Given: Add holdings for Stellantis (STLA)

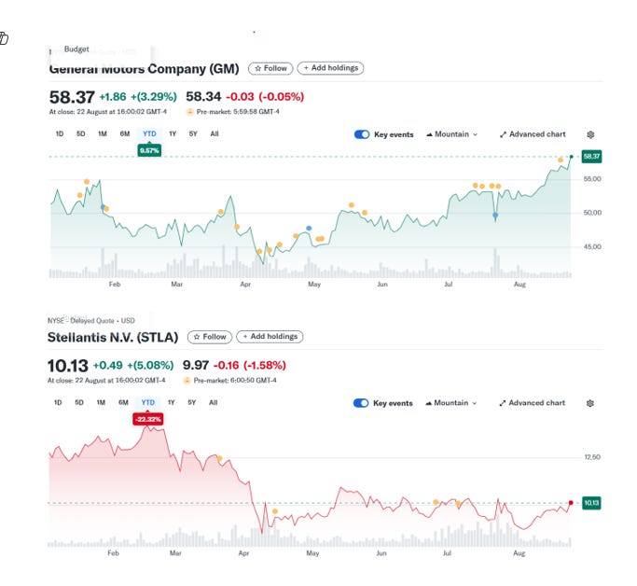Looking at the screenshot, I should point(270,337).
